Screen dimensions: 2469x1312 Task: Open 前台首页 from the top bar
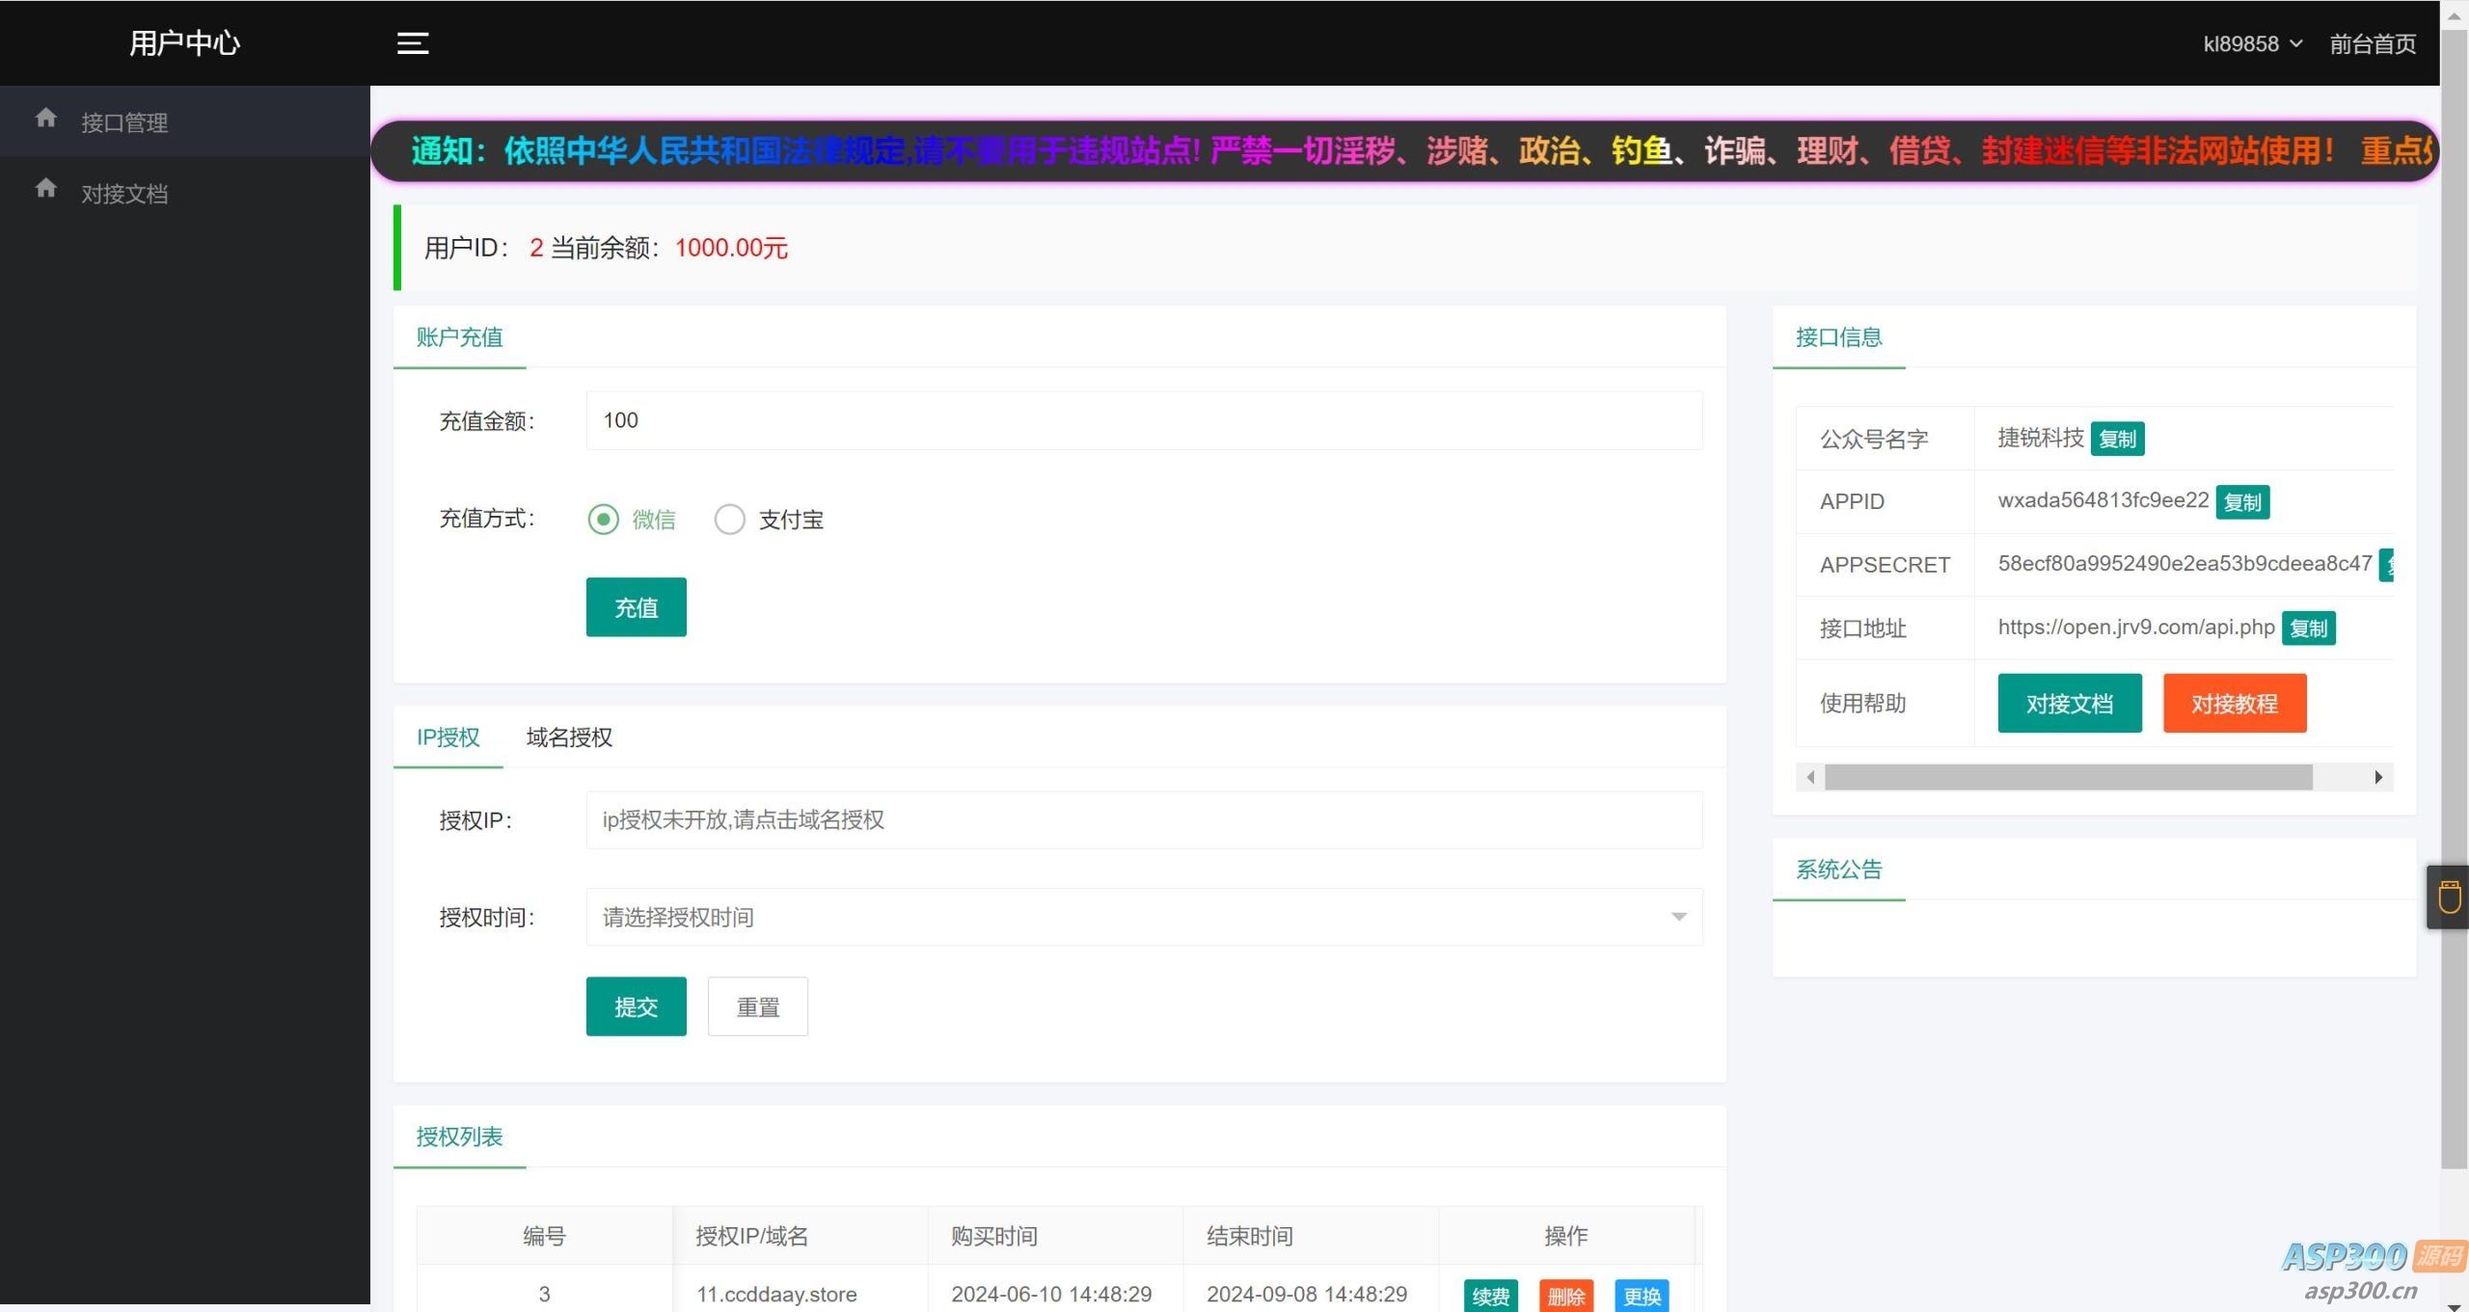pos(2373,43)
